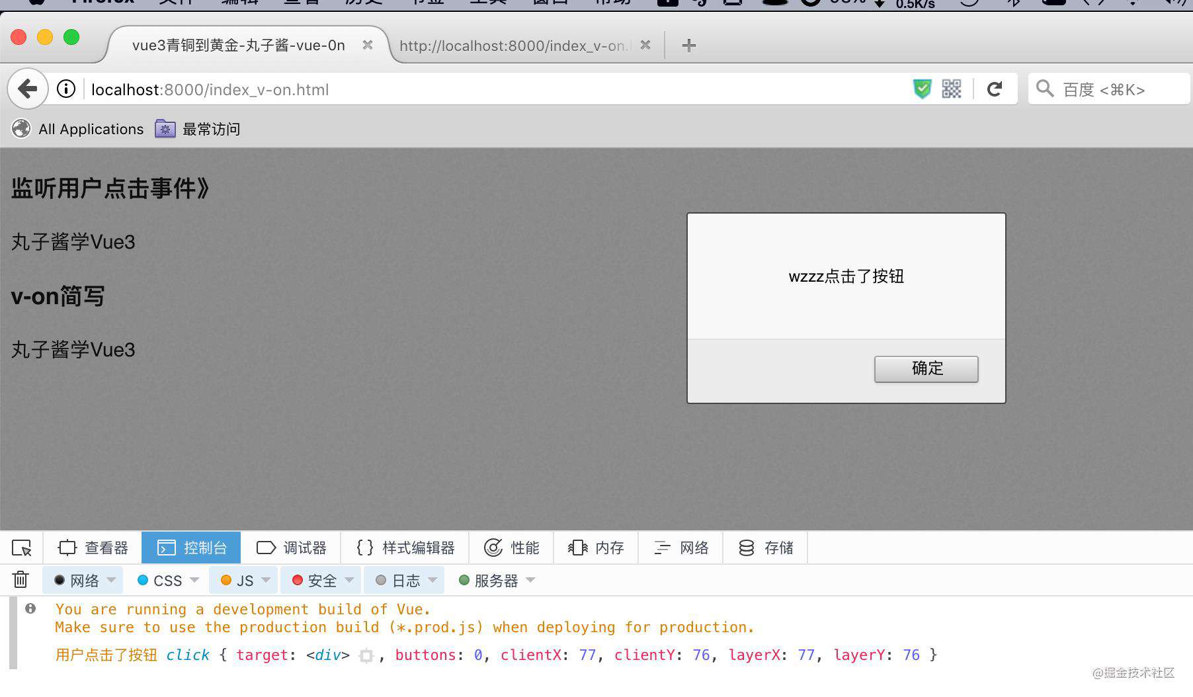
Task: Switch to the localhost:8000 second tab
Action: click(526, 45)
